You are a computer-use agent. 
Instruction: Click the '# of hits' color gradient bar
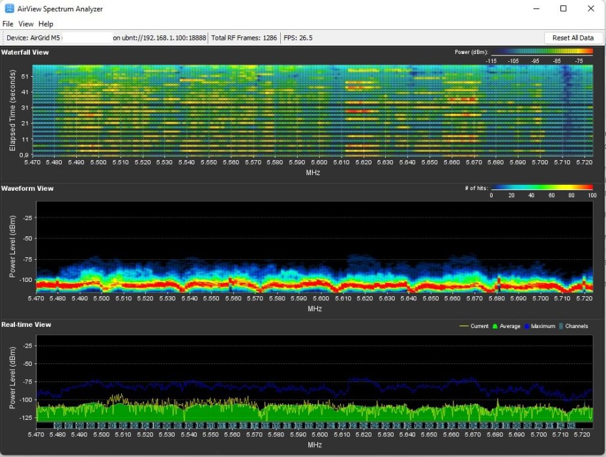(542, 188)
